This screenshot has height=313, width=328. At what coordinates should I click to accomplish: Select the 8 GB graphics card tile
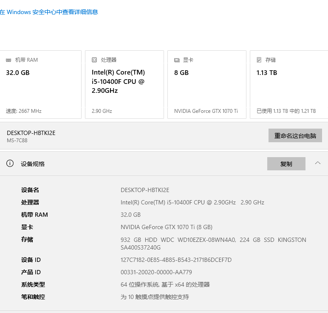pos(206,84)
